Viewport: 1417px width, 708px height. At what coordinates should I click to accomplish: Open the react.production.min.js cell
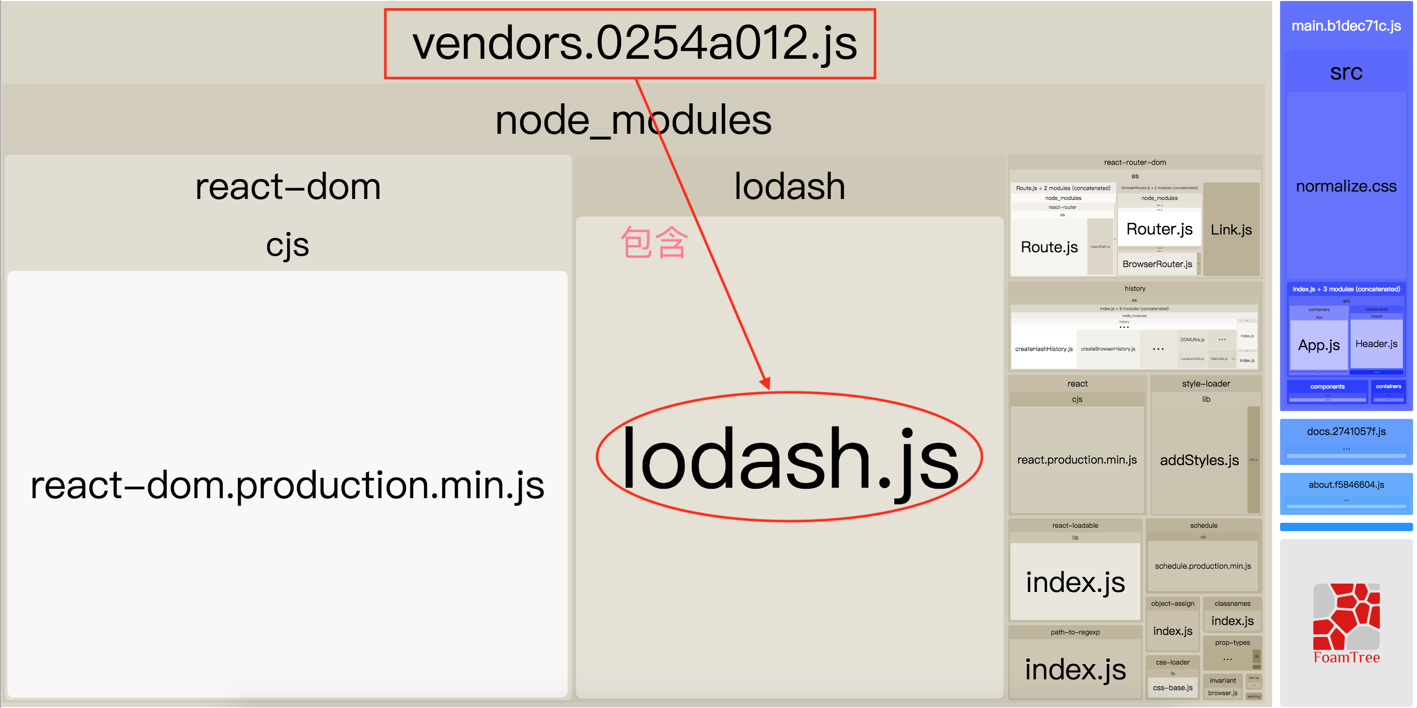point(1077,460)
